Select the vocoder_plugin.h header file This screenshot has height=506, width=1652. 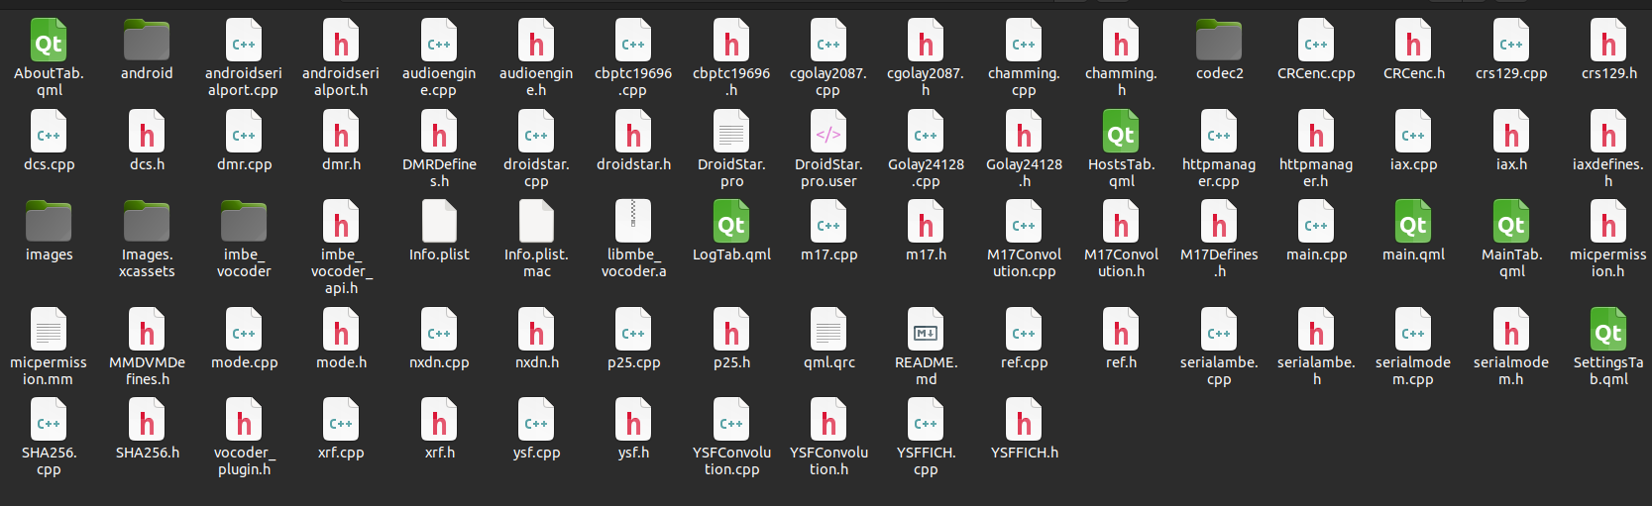[x=244, y=422]
